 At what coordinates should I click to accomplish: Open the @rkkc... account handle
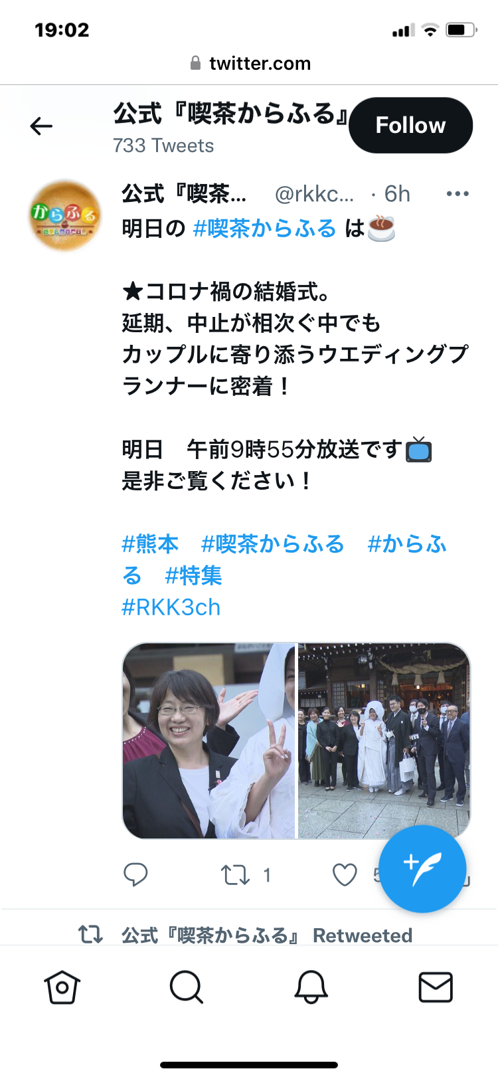(x=314, y=194)
